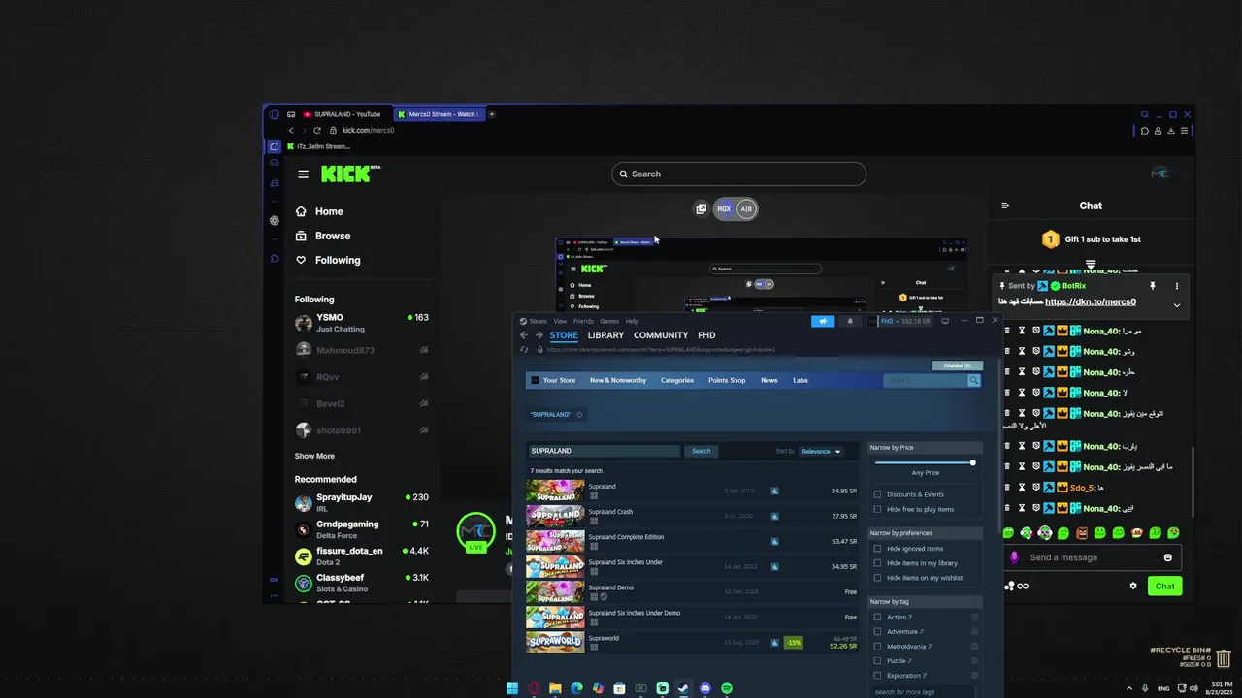Image resolution: width=1242 pixels, height=698 pixels.
Task: Expand pinned message chevron in chat
Action: [x=1177, y=305]
